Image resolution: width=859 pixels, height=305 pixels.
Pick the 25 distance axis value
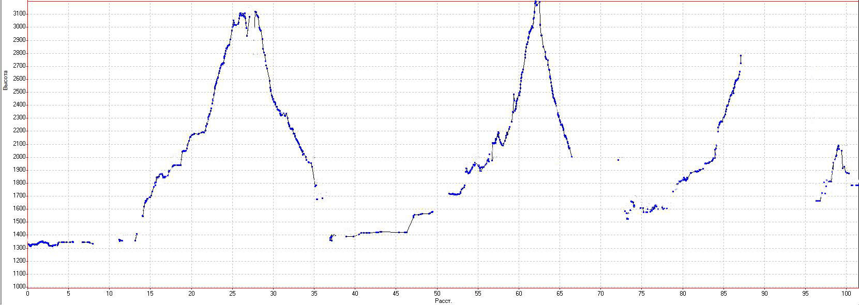click(x=232, y=294)
